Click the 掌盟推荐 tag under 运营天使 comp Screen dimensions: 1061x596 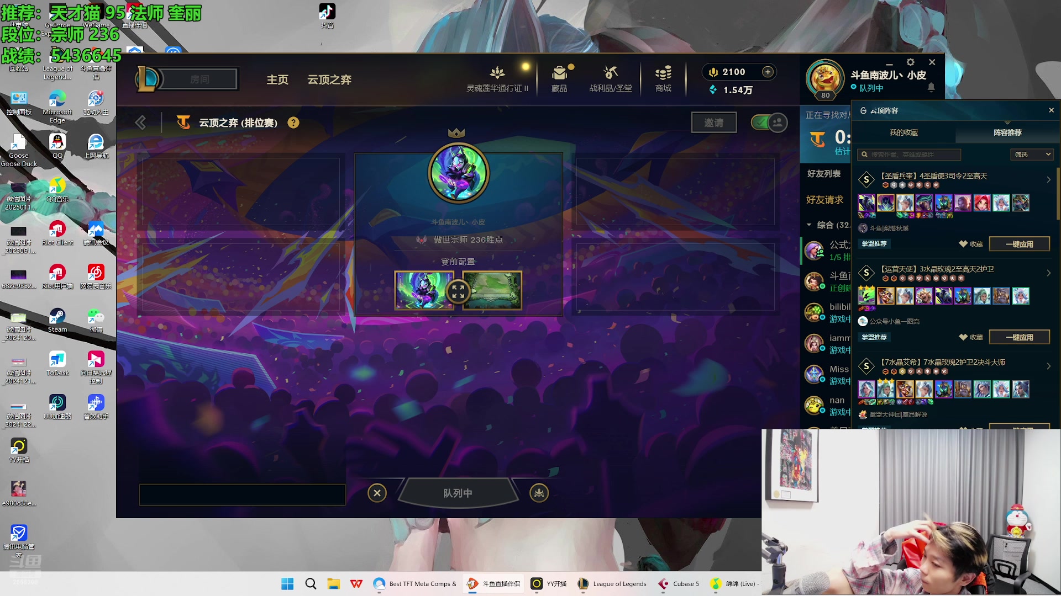tap(874, 337)
